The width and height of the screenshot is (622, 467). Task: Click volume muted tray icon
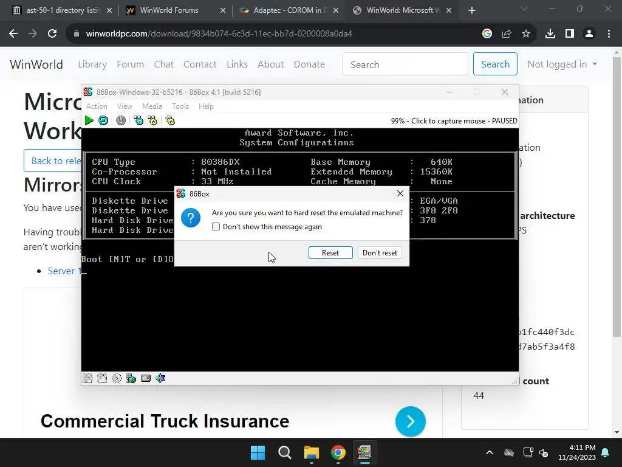click(x=544, y=452)
